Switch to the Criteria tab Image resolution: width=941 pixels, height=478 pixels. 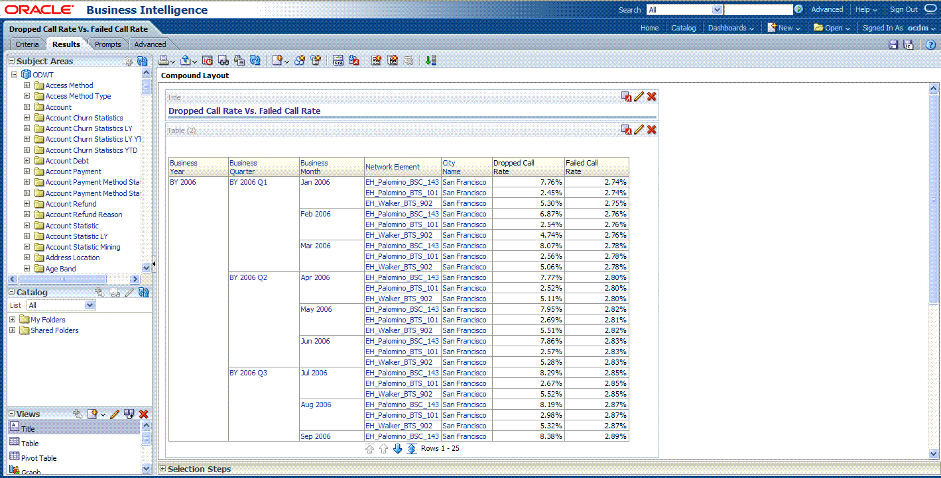(27, 44)
